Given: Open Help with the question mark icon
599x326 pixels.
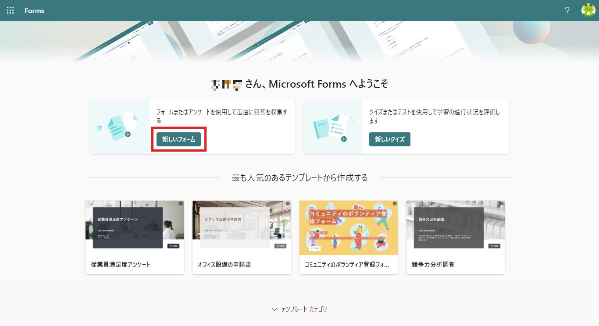Looking at the screenshot, I should (567, 11).
